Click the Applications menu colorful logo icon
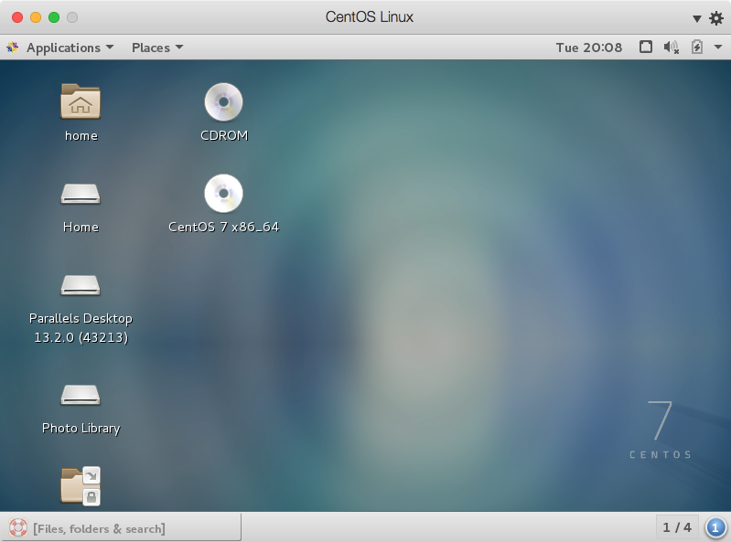731x542 pixels. [x=13, y=47]
